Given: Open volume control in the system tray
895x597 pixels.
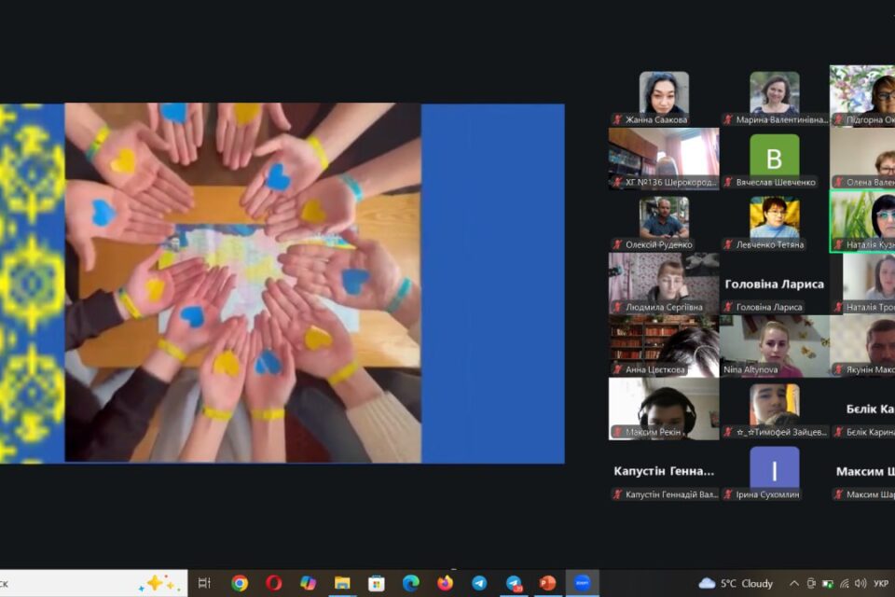Looking at the screenshot, I should [x=861, y=583].
